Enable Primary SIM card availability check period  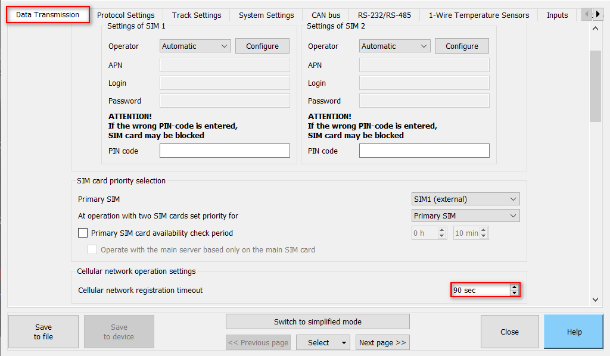coord(83,233)
